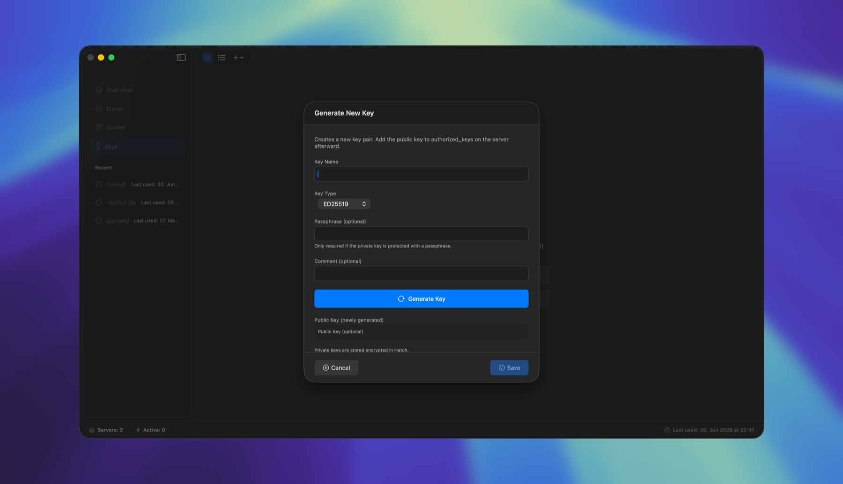The height and width of the screenshot is (484, 843).
Task: Open the Overview section
Action: point(137,90)
